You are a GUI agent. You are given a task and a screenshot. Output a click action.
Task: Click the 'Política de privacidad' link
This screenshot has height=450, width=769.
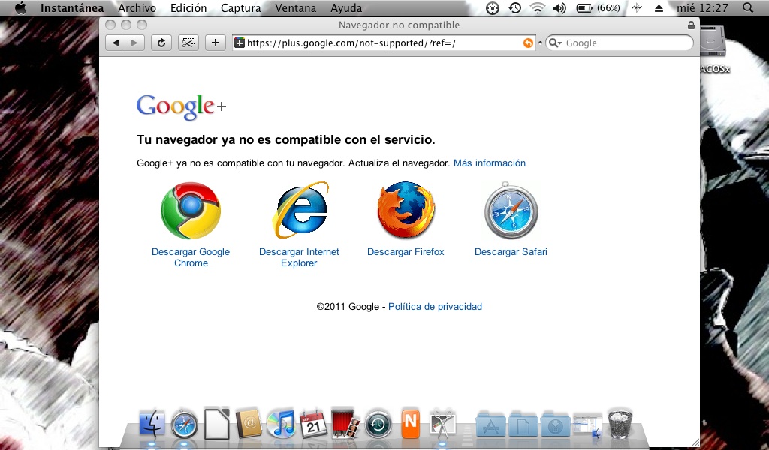coord(435,306)
